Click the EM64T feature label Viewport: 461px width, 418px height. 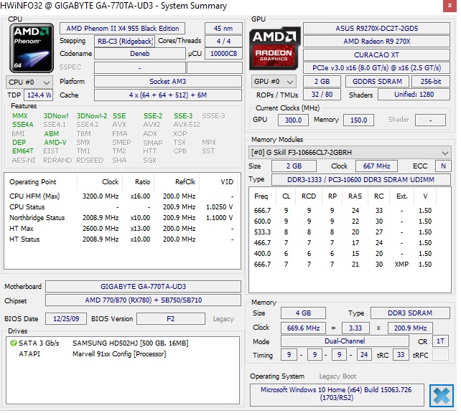pos(23,151)
